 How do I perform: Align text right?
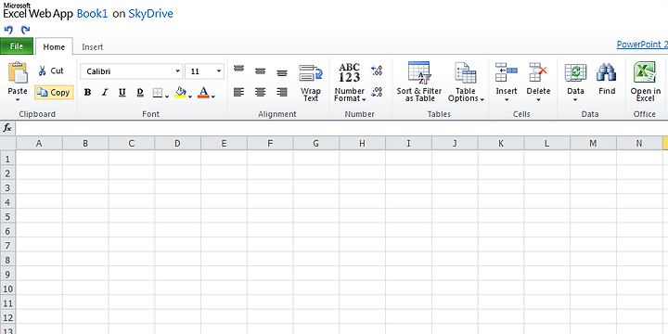pos(282,92)
